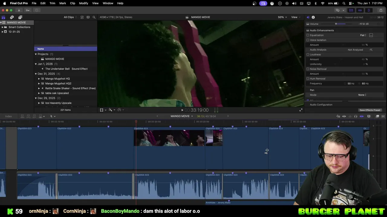Click the Name column header
The height and width of the screenshot is (217, 387).
click(x=65, y=49)
